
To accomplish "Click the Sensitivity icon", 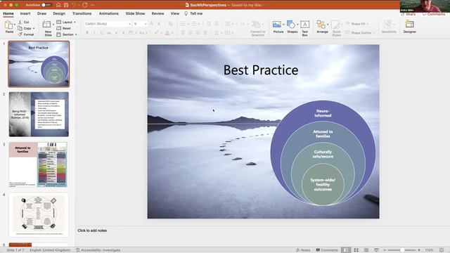I will coord(388,25).
